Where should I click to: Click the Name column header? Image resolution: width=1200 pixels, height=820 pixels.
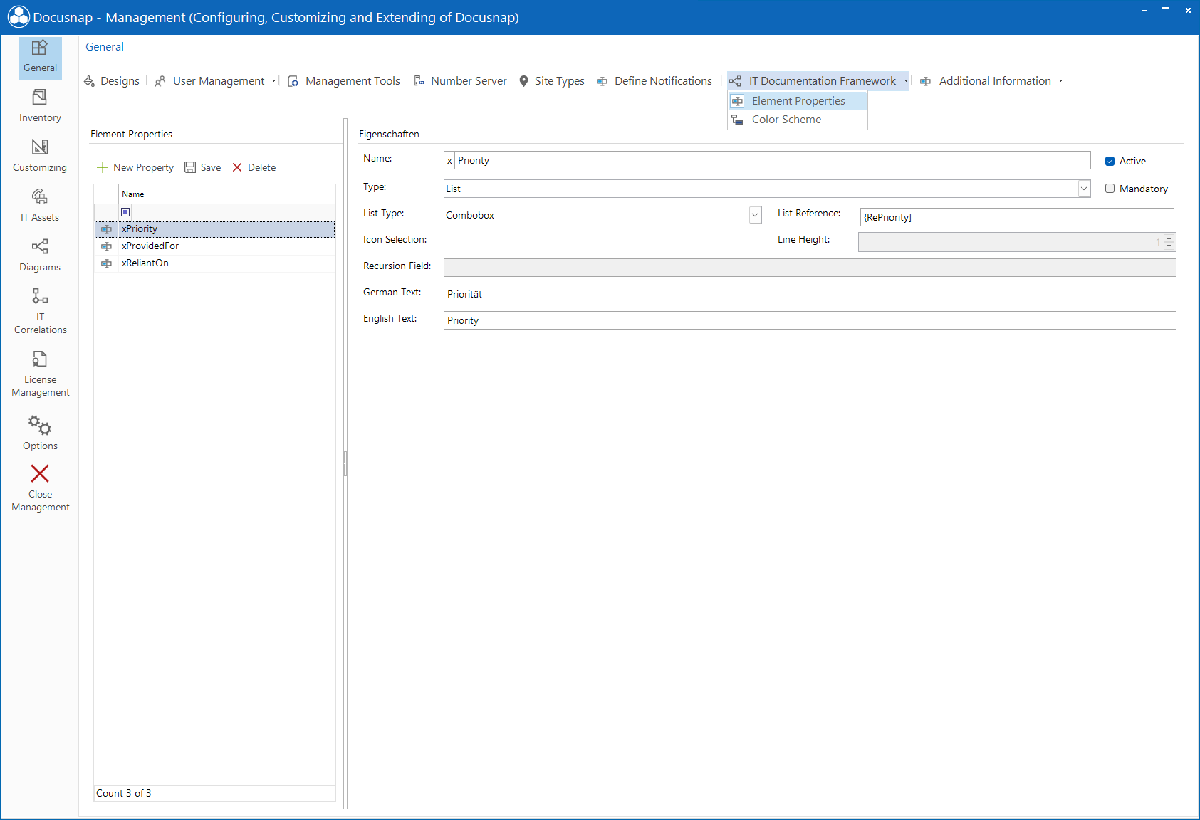[x=226, y=194]
